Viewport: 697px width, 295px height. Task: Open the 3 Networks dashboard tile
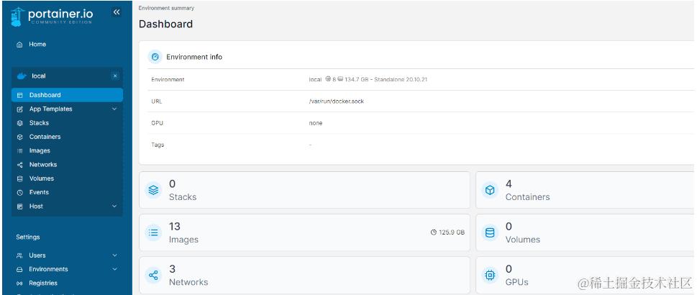pyautogui.click(x=304, y=275)
